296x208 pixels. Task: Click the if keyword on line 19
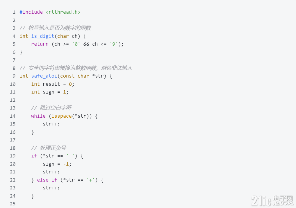pos(34,156)
